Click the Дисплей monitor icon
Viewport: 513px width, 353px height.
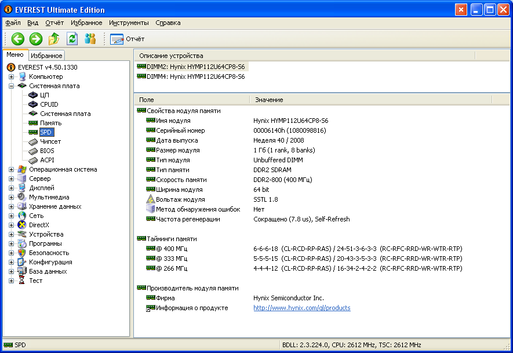[x=22, y=188]
